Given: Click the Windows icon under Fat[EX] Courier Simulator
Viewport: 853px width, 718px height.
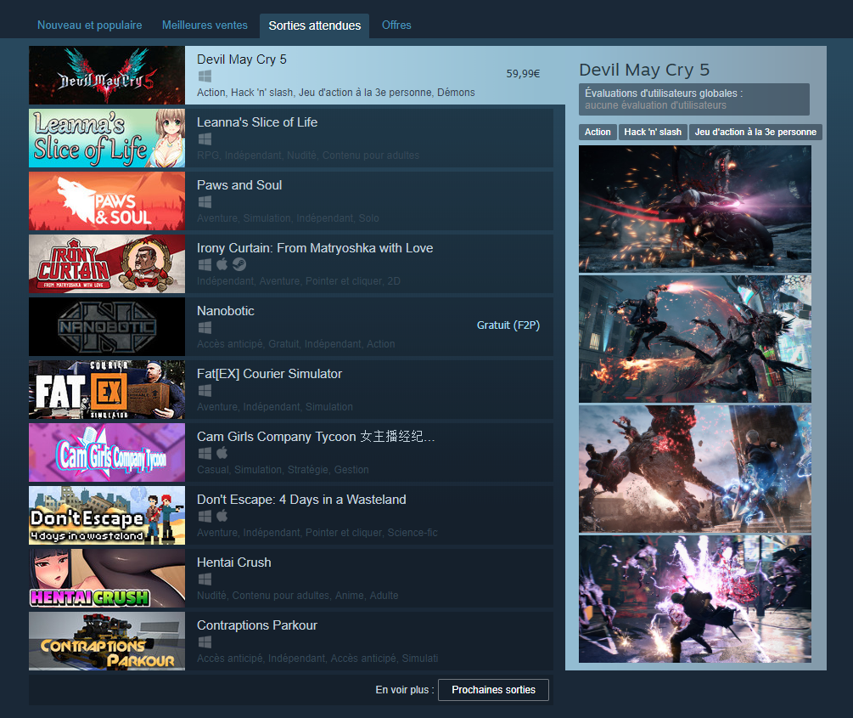Looking at the screenshot, I should tap(205, 391).
